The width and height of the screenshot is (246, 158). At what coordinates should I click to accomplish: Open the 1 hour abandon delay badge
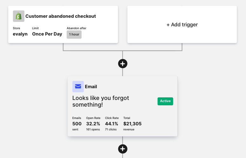click(74, 34)
